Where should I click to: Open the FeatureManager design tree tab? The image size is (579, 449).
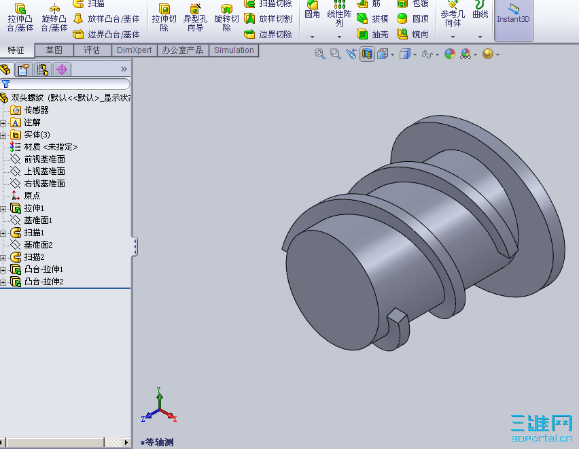pyautogui.click(x=6, y=69)
